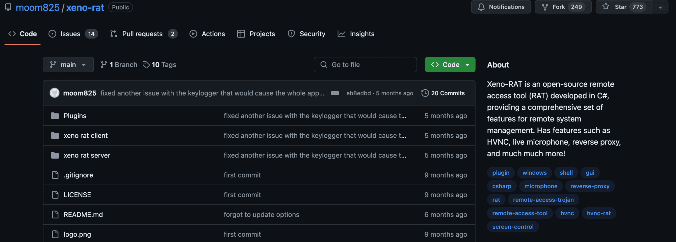
Task: Open the .gitignore file
Action: 78,175
